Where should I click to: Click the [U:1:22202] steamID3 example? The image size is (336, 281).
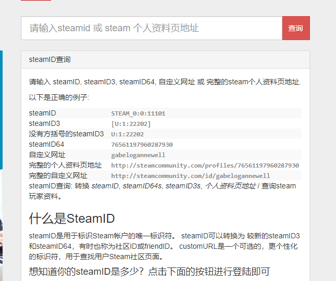click(x=131, y=123)
